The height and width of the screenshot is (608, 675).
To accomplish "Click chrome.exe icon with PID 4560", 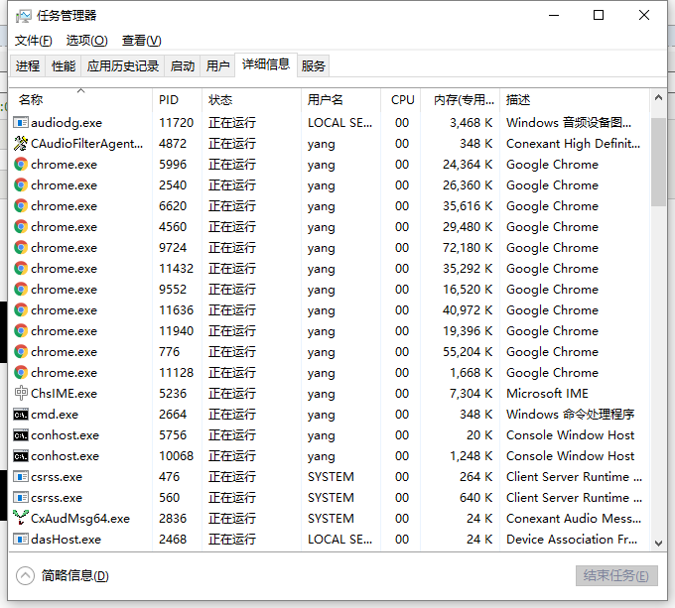I will point(21,226).
